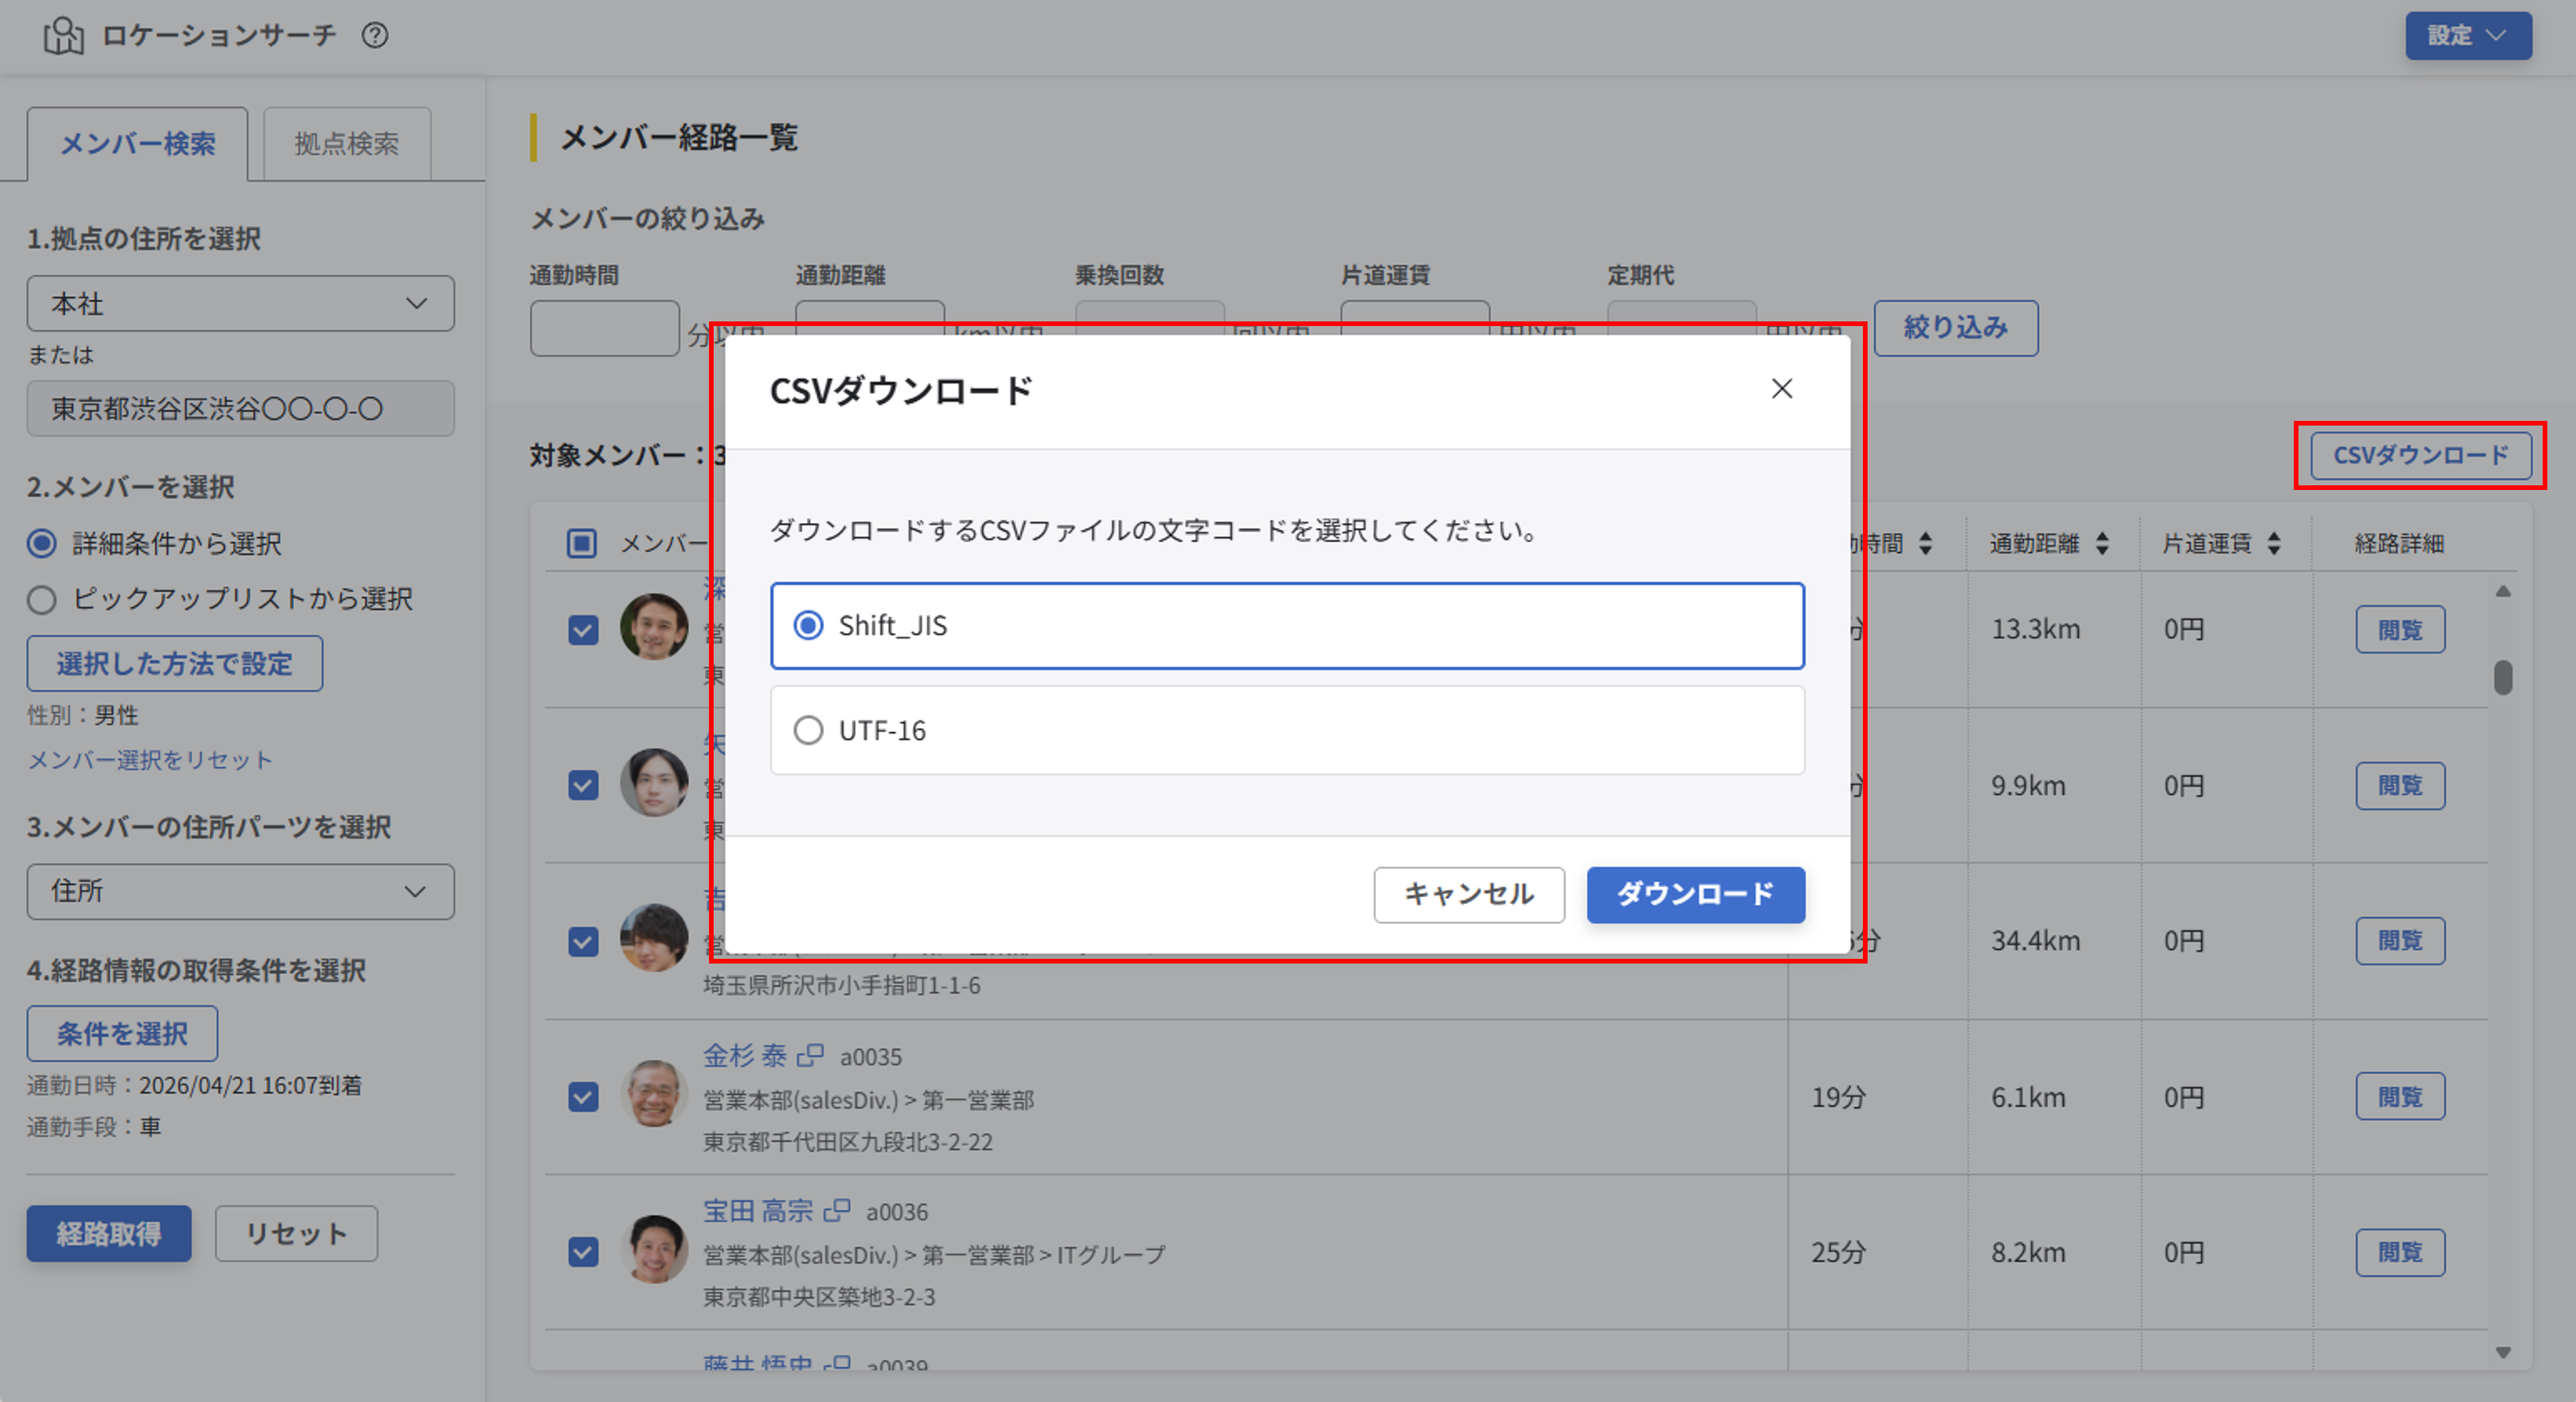Open help question mark icon beside ロケーションサーチ
2576x1402 pixels.
(375, 36)
